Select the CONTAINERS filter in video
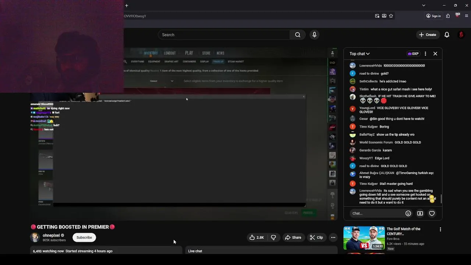This screenshot has width=471, height=265. click(189, 61)
